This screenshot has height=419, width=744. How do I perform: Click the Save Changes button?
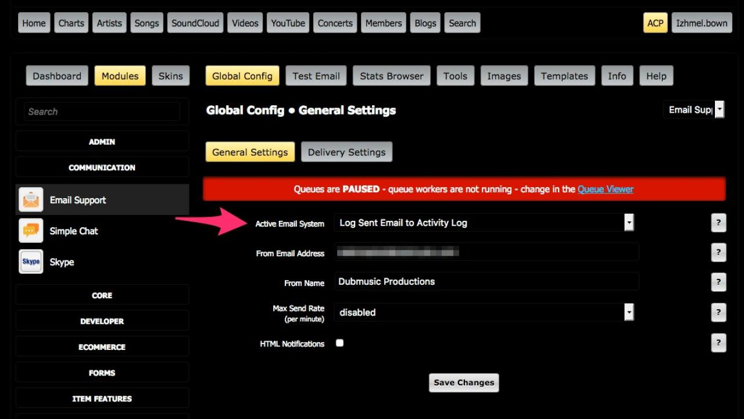coord(464,382)
